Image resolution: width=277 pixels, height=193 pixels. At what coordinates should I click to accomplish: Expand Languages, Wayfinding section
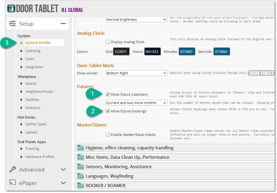(109, 176)
